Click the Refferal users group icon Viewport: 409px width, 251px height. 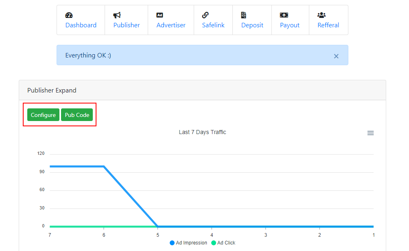point(322,15)
